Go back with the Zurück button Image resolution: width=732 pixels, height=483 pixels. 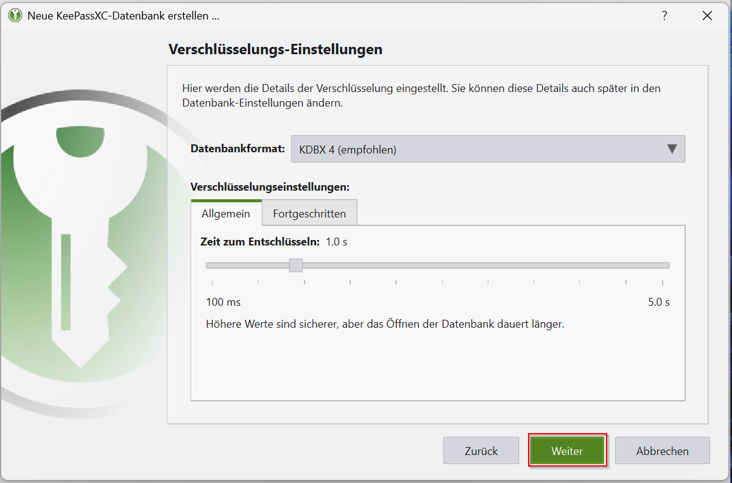481,451
